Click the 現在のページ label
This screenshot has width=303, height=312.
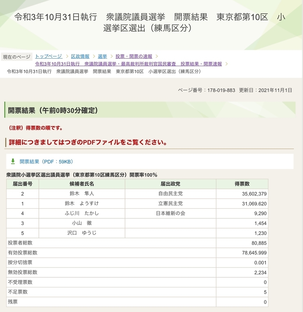17,57
